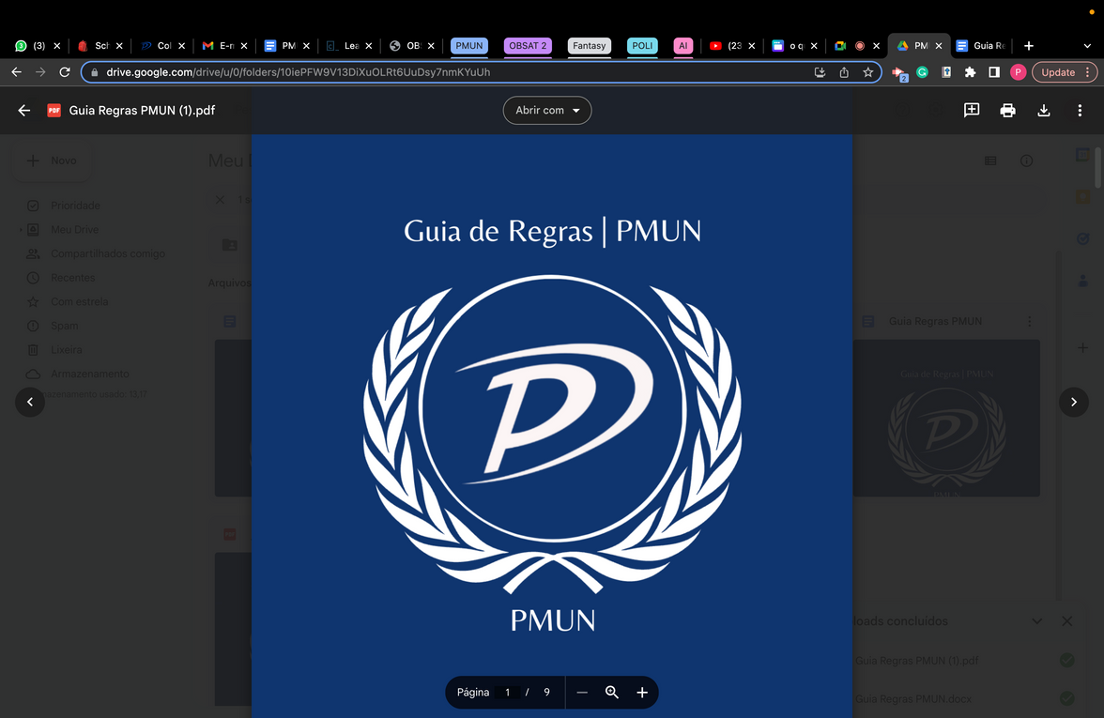This screenshot has height=718, width=1104.
Task: Open Google Keep in Drive side panel
Action: [1083, 197]
